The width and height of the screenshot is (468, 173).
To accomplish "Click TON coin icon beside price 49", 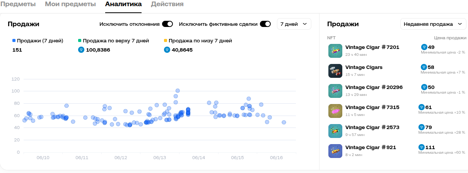I will point(424,47).
